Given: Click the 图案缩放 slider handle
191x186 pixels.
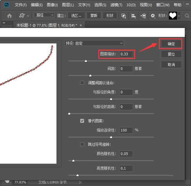Looking at the screenshot, I should (86, 61).
